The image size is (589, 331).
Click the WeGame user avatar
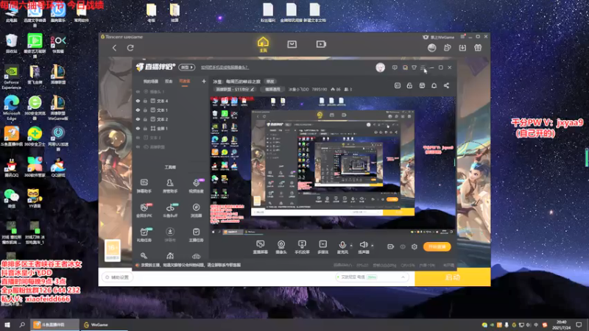point(432,48)
